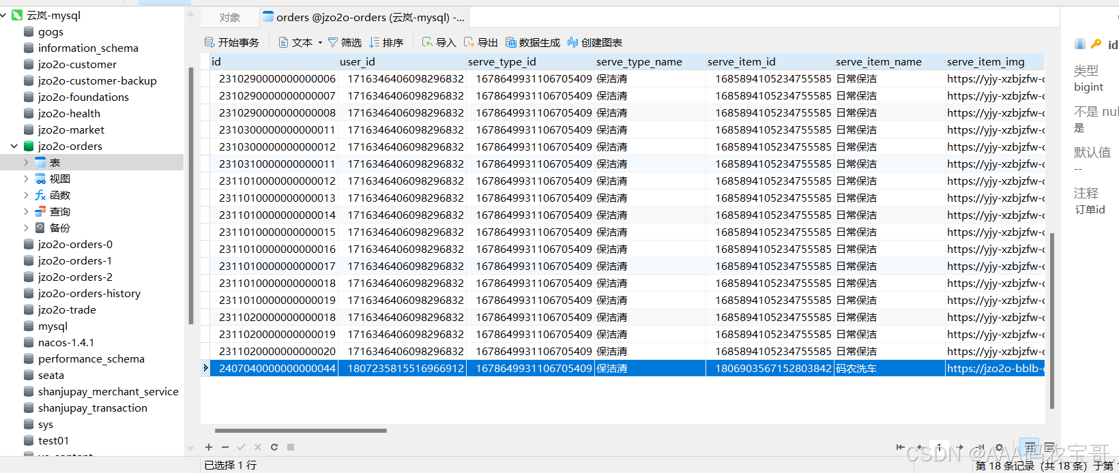Select the jzo2o-customer database
The height and width of the screenshot is (473, 1119).
coord(70,64)
